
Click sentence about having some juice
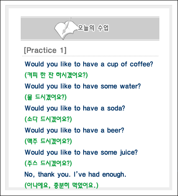pos(81,153)
